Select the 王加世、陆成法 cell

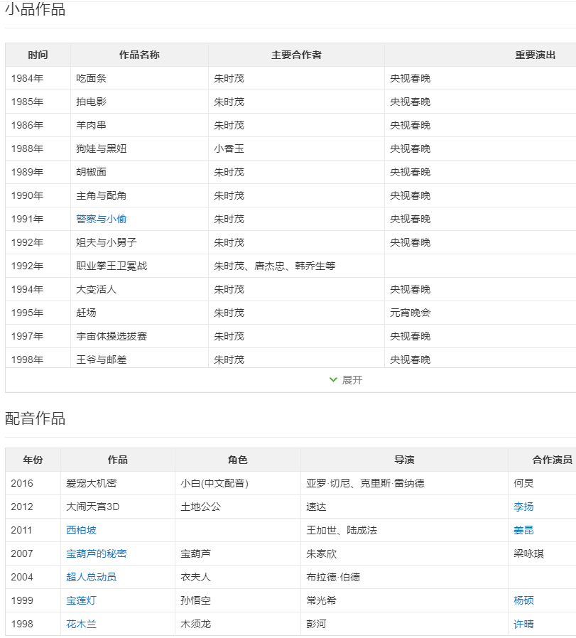coord(405,530)
